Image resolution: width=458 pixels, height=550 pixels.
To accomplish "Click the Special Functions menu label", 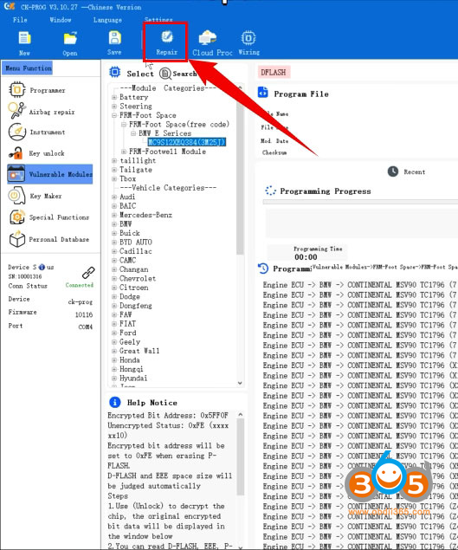I will [x=59, y=217].
